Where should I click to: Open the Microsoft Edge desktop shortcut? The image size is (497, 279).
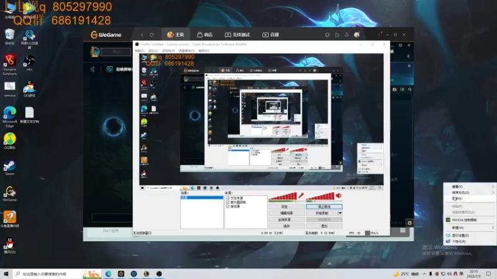pyautogui.click(x=9, y=117)
